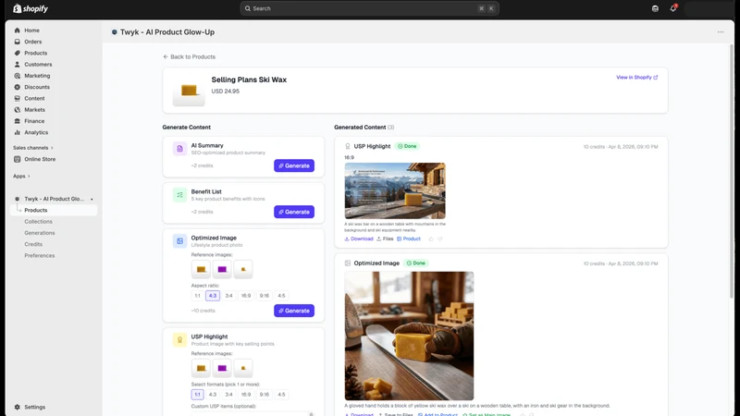Select first reference image for Optimized Image
The image size is (740, 416).
201,269
